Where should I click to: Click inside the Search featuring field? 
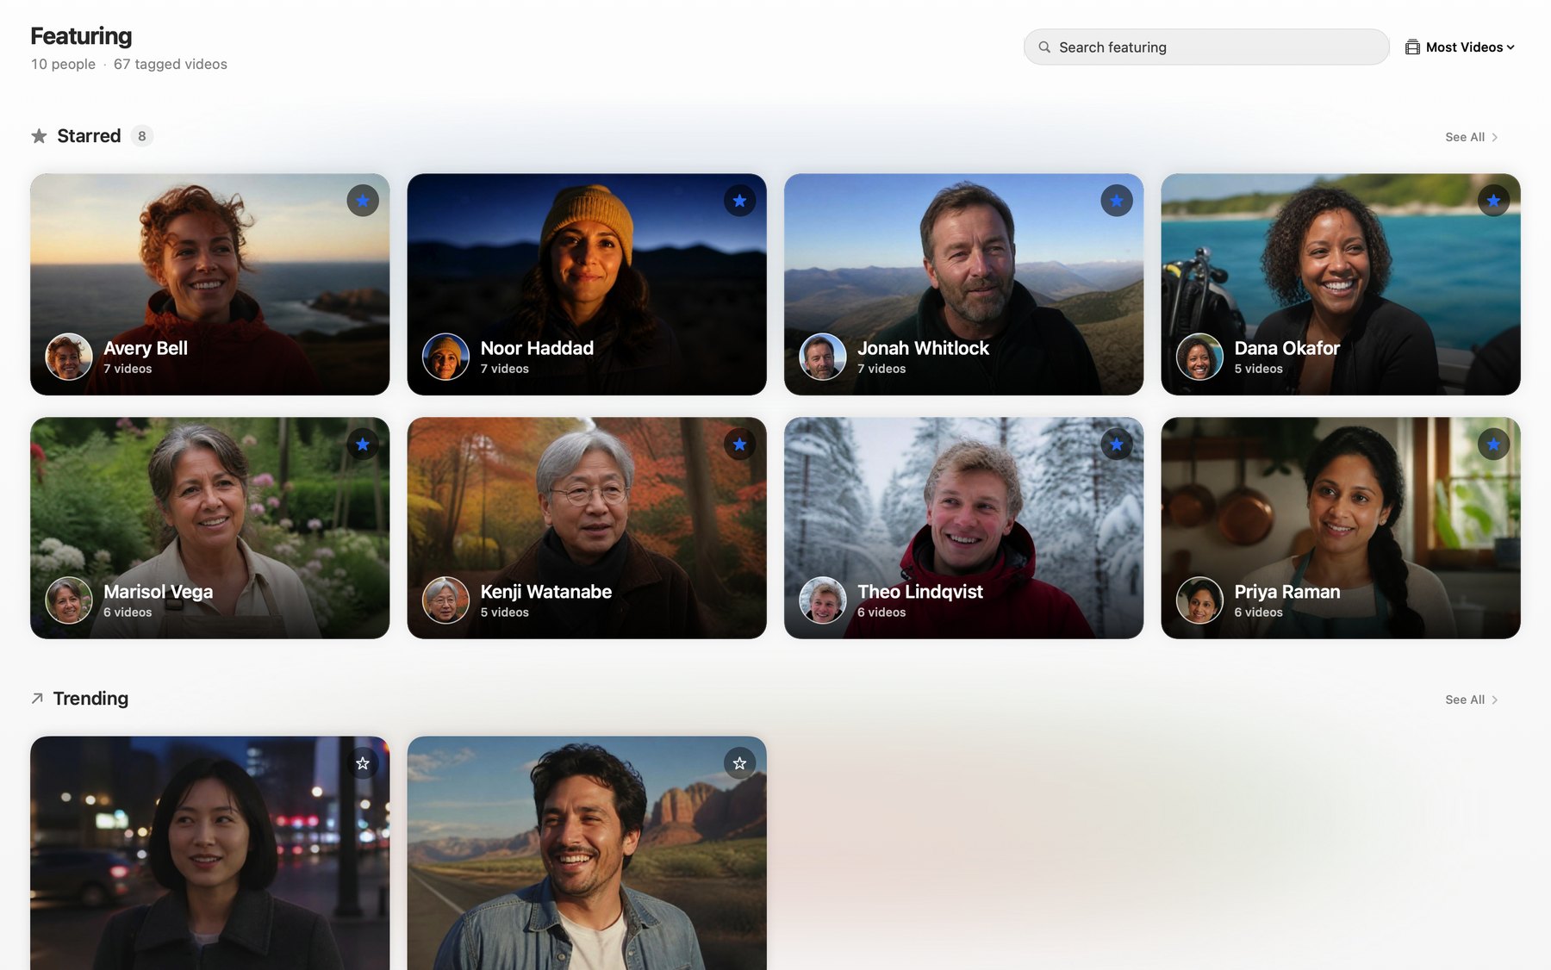[1205, 47]
